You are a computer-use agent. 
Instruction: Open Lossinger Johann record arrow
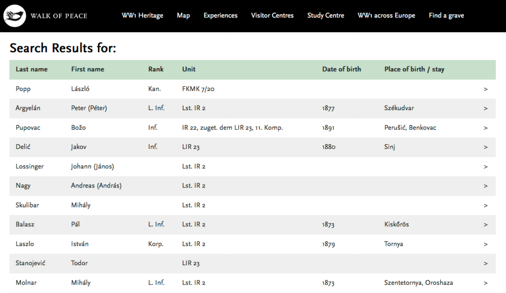point(485,167)
